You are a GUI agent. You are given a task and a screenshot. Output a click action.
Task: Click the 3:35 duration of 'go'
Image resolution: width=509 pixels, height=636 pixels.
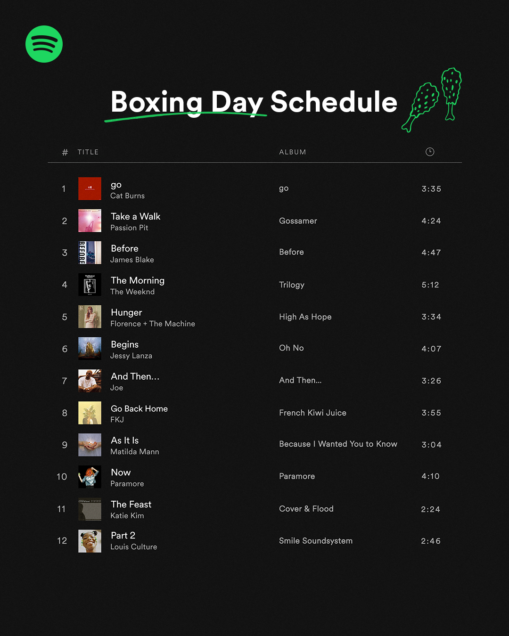[x=431, y=189]
